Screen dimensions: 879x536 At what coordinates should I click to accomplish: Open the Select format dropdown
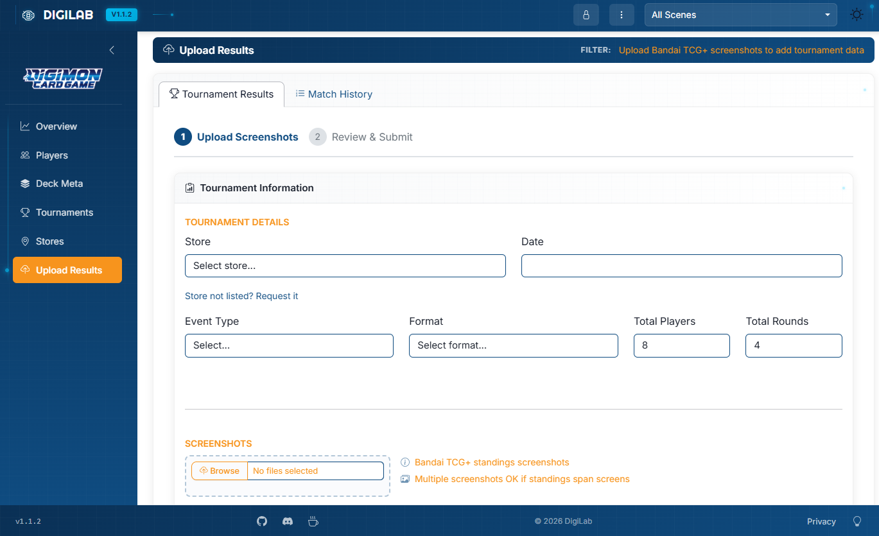(513, 345)
